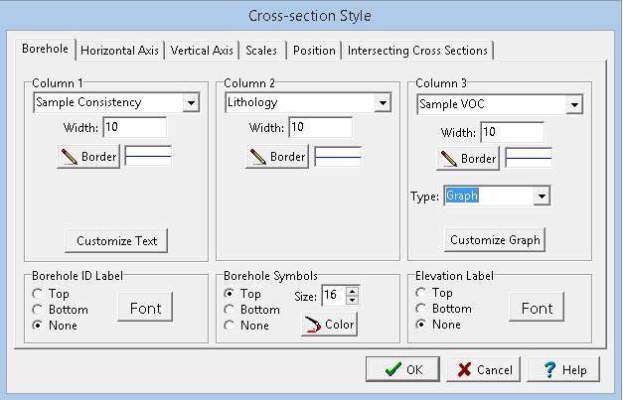This screenshot has width=623, height=400.
Task: Select Bottom for Borehole Symbols
Action: (x=231, y=310)
